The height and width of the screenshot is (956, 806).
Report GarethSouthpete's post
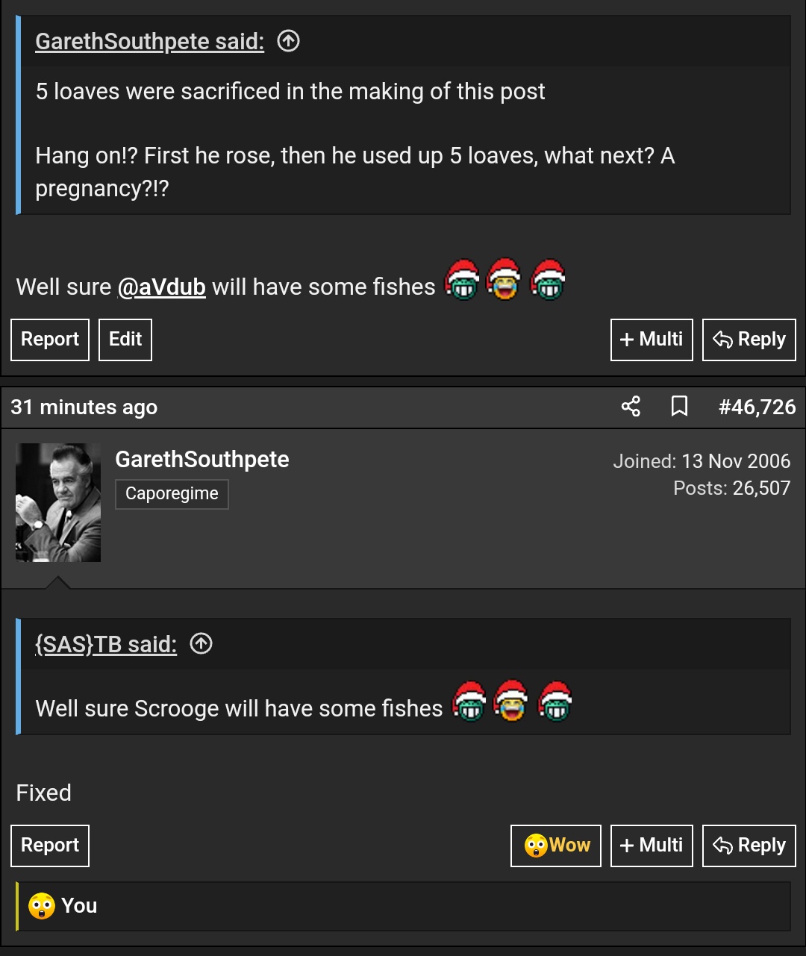click(50, 846)
